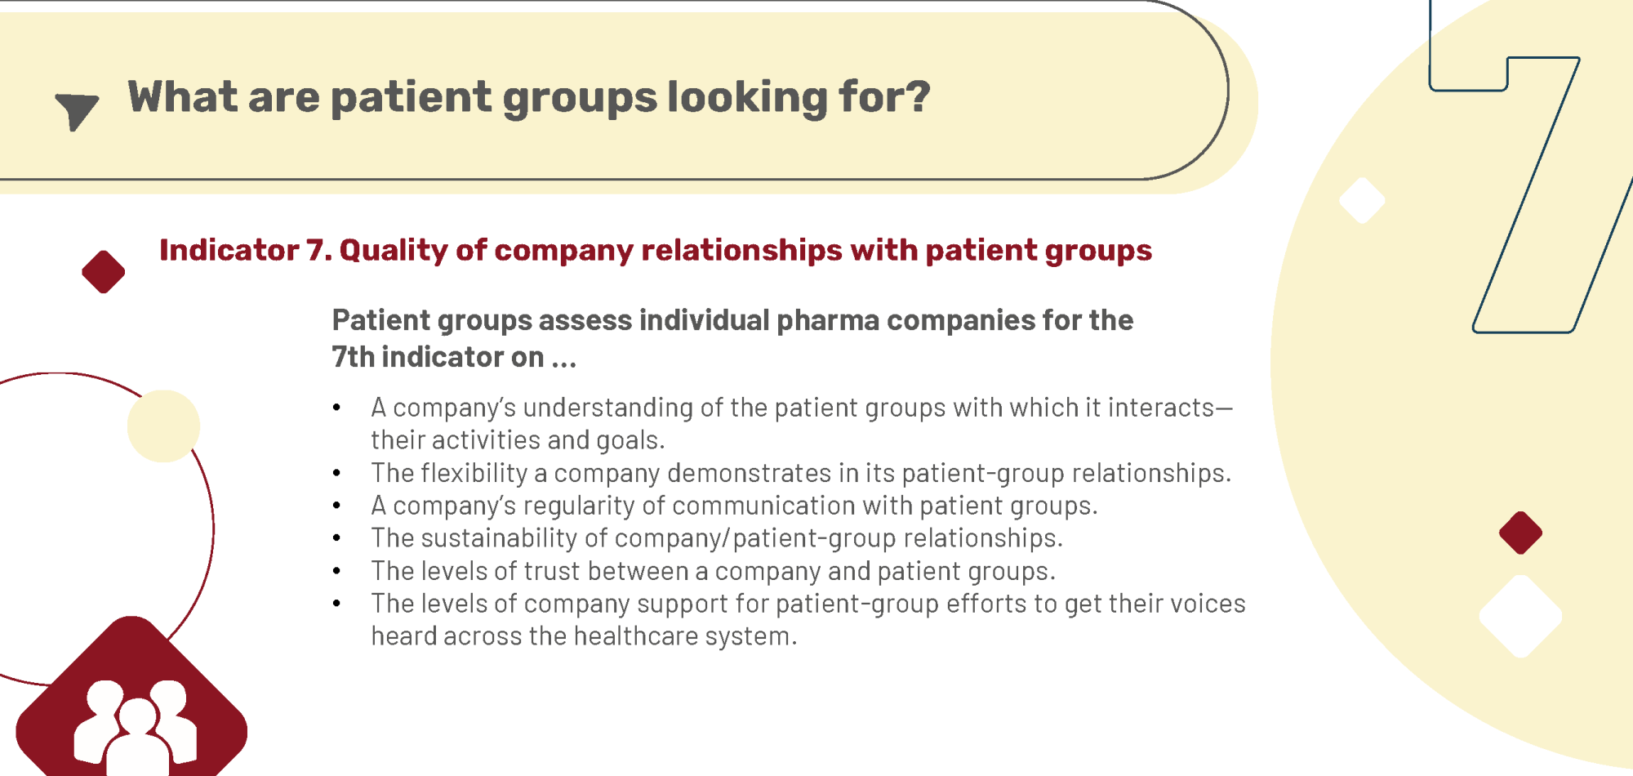Click the subheading 'Patient groups assess individual pharma companies'
This screenshot has width=1633, height=776.
tap(732, 320)
